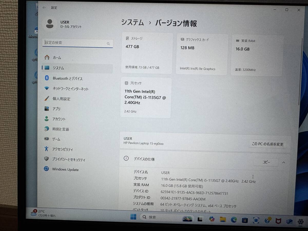Image resolution: width=308 pixels, height=231 pixels.
Task: Open the Windows Start button
Action: [x=133, y=217]
